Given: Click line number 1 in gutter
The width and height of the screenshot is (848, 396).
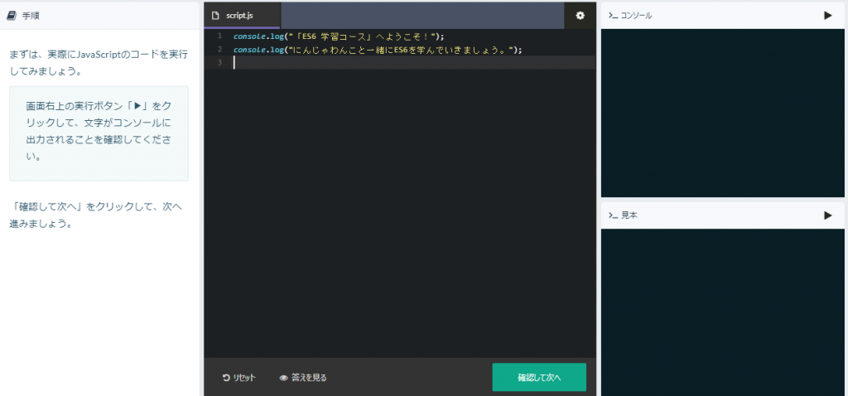Looking at the screenshot, I should pos(219,36).
